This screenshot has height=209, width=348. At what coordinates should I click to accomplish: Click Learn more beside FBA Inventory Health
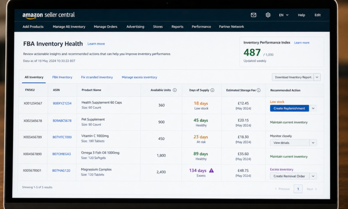96,44
